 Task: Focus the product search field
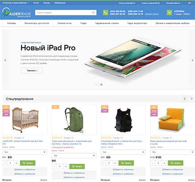point(64,12)
